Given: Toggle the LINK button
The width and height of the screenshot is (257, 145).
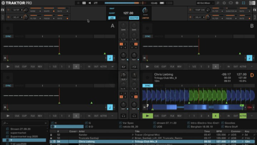Looking at the screenshot, I should 112,18.
